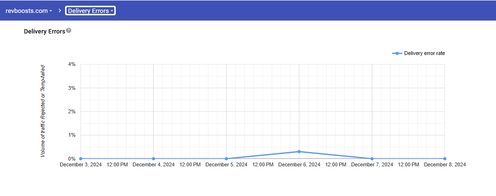Click the 2% label on y-axis
The image size is (496, 196).
[71, 111]
